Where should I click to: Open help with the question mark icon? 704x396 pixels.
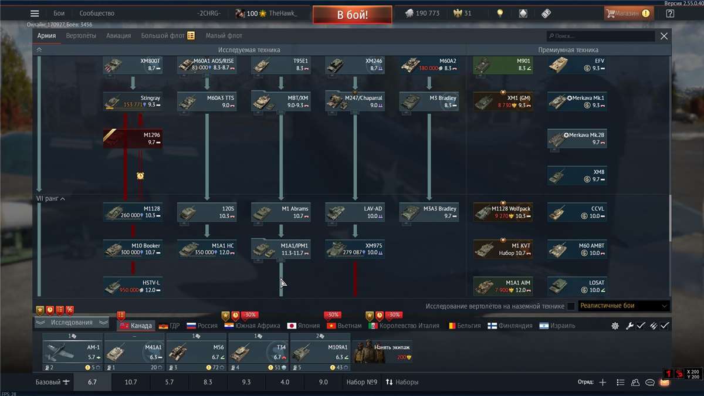669,13
